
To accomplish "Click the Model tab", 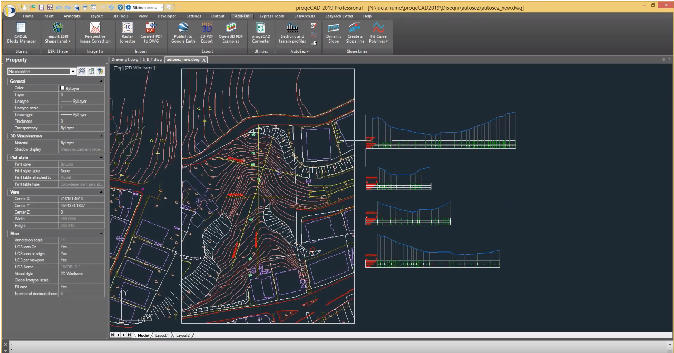I will pyautogui.click(x=143, y=335).
